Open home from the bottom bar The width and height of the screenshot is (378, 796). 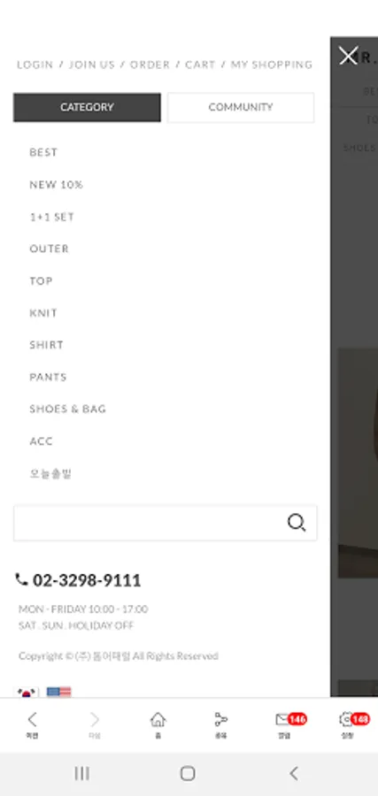(x=158, y=724)
